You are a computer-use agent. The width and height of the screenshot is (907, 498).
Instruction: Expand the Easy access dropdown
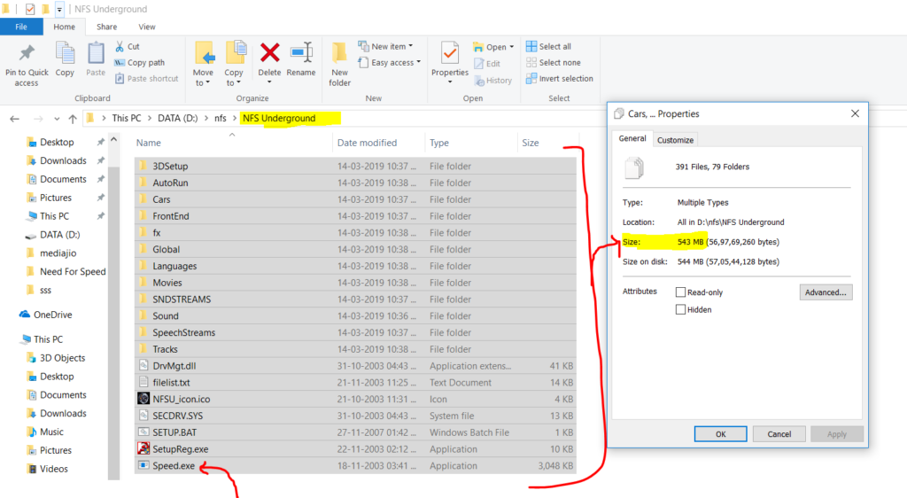(x=390, y=63)
